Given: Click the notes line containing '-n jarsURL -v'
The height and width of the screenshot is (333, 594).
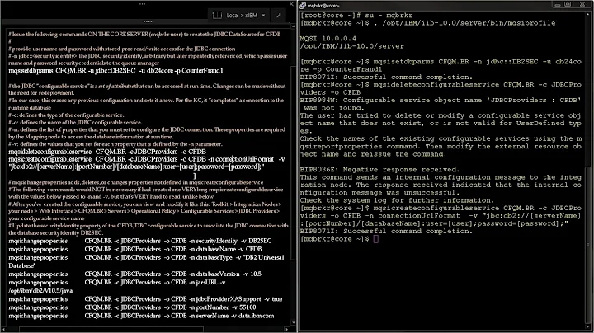Looking at the screenshot, I should tap(117, 282).
